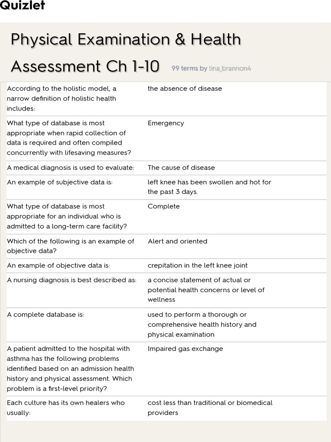Click the Physical Examination & Health Assessment title

(x=125, y=53)
